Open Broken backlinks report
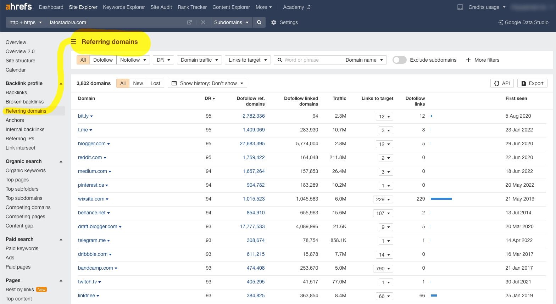The height and width of the screenshot is (304, 556). [x=24, y=102]
